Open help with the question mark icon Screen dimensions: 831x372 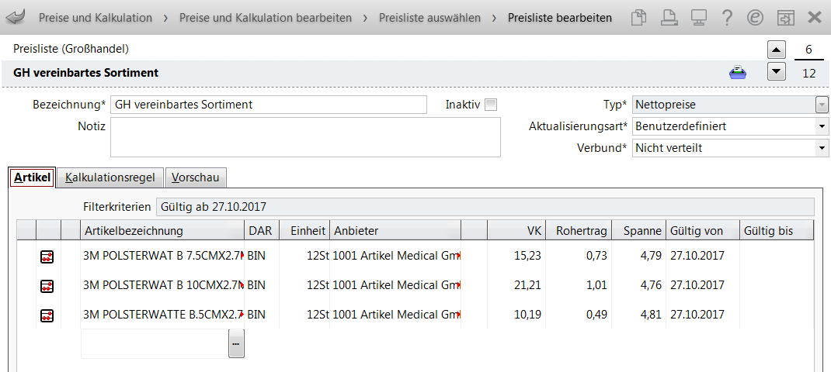click(x=727, y=18)
